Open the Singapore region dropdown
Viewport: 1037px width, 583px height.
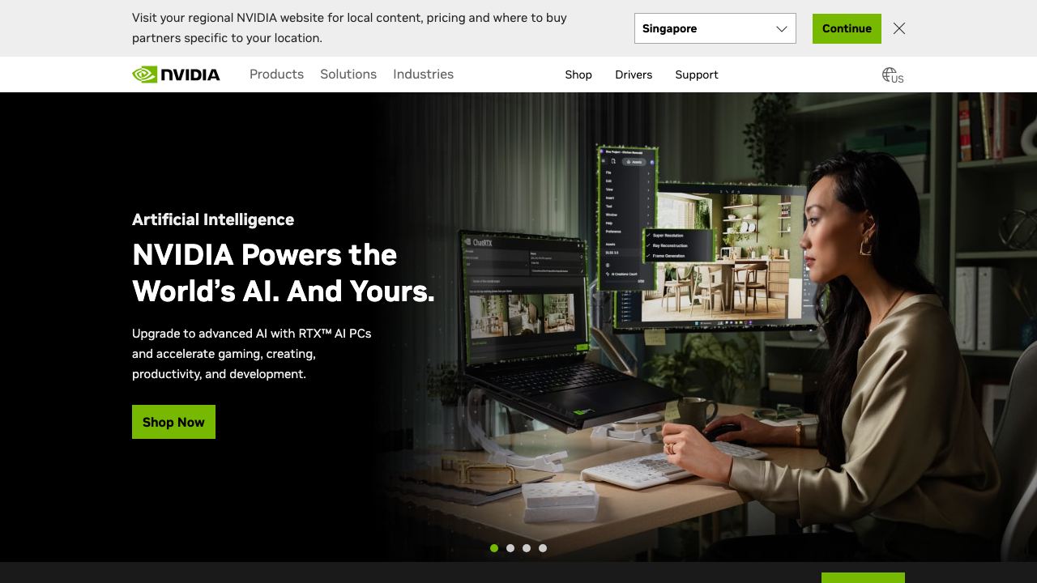tap(715, 28)
